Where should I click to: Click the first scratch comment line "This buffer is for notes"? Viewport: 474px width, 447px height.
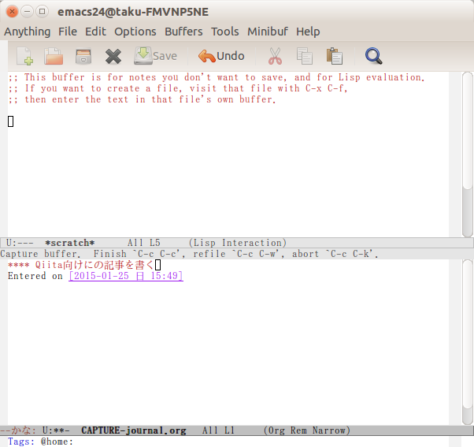point(217,77)
